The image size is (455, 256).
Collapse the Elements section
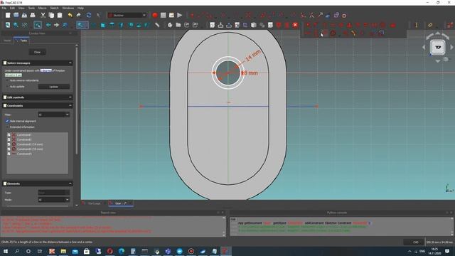(x=70, y=183)
